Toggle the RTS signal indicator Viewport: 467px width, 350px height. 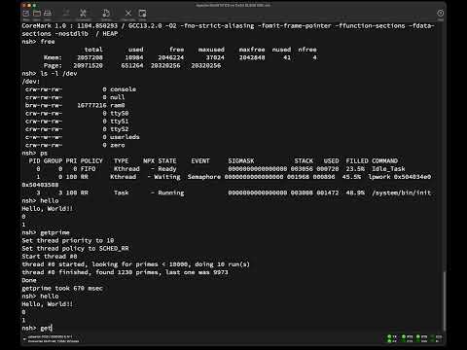coord(404,336)
